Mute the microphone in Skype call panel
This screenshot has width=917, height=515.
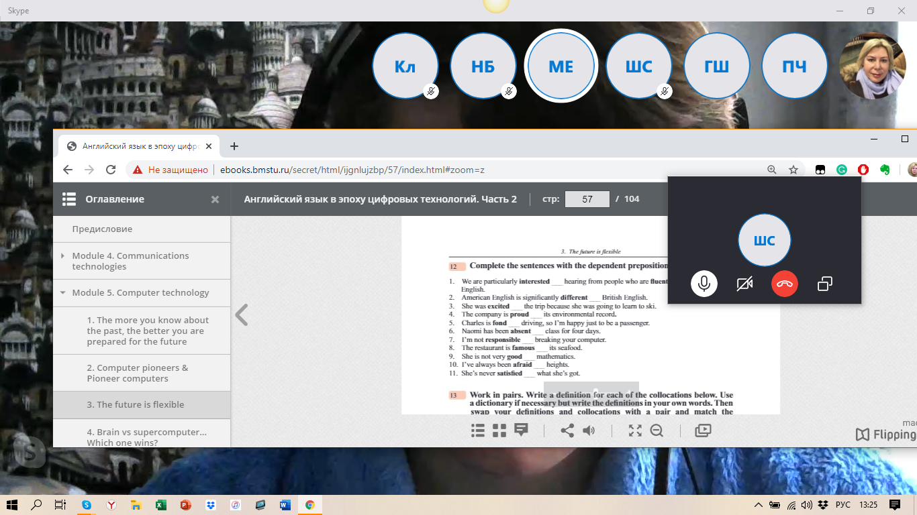coord(704,284)
